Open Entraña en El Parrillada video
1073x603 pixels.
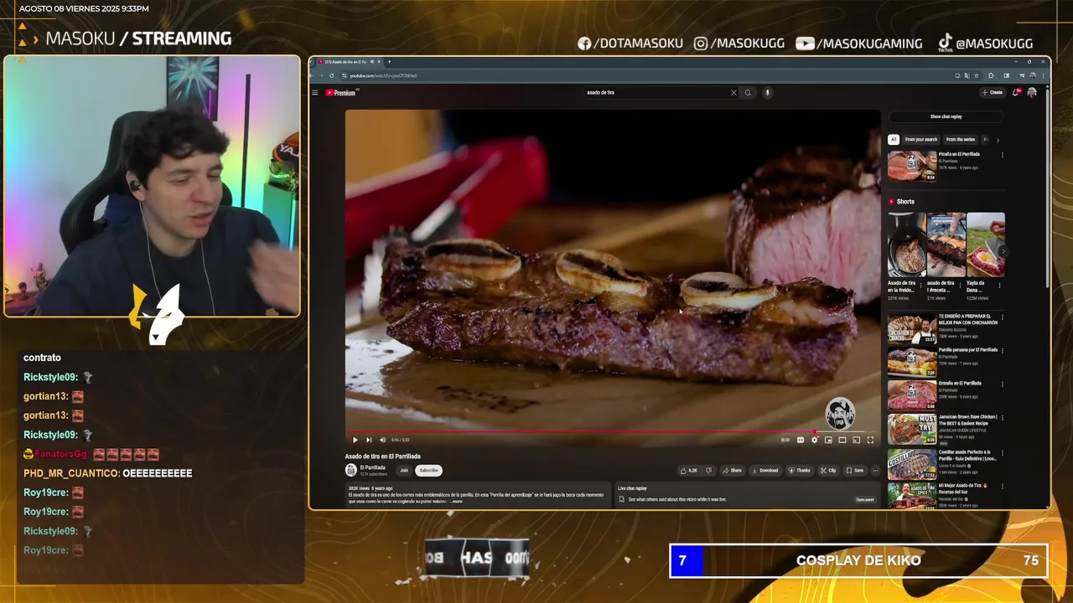(x=912, y=395)
